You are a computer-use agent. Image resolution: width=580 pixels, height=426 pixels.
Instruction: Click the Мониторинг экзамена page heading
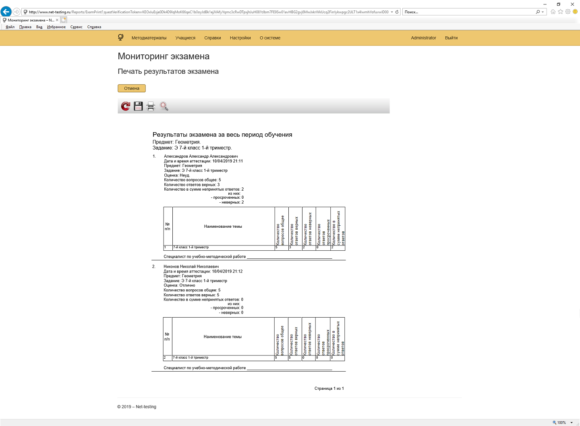[x=164, y=56]
